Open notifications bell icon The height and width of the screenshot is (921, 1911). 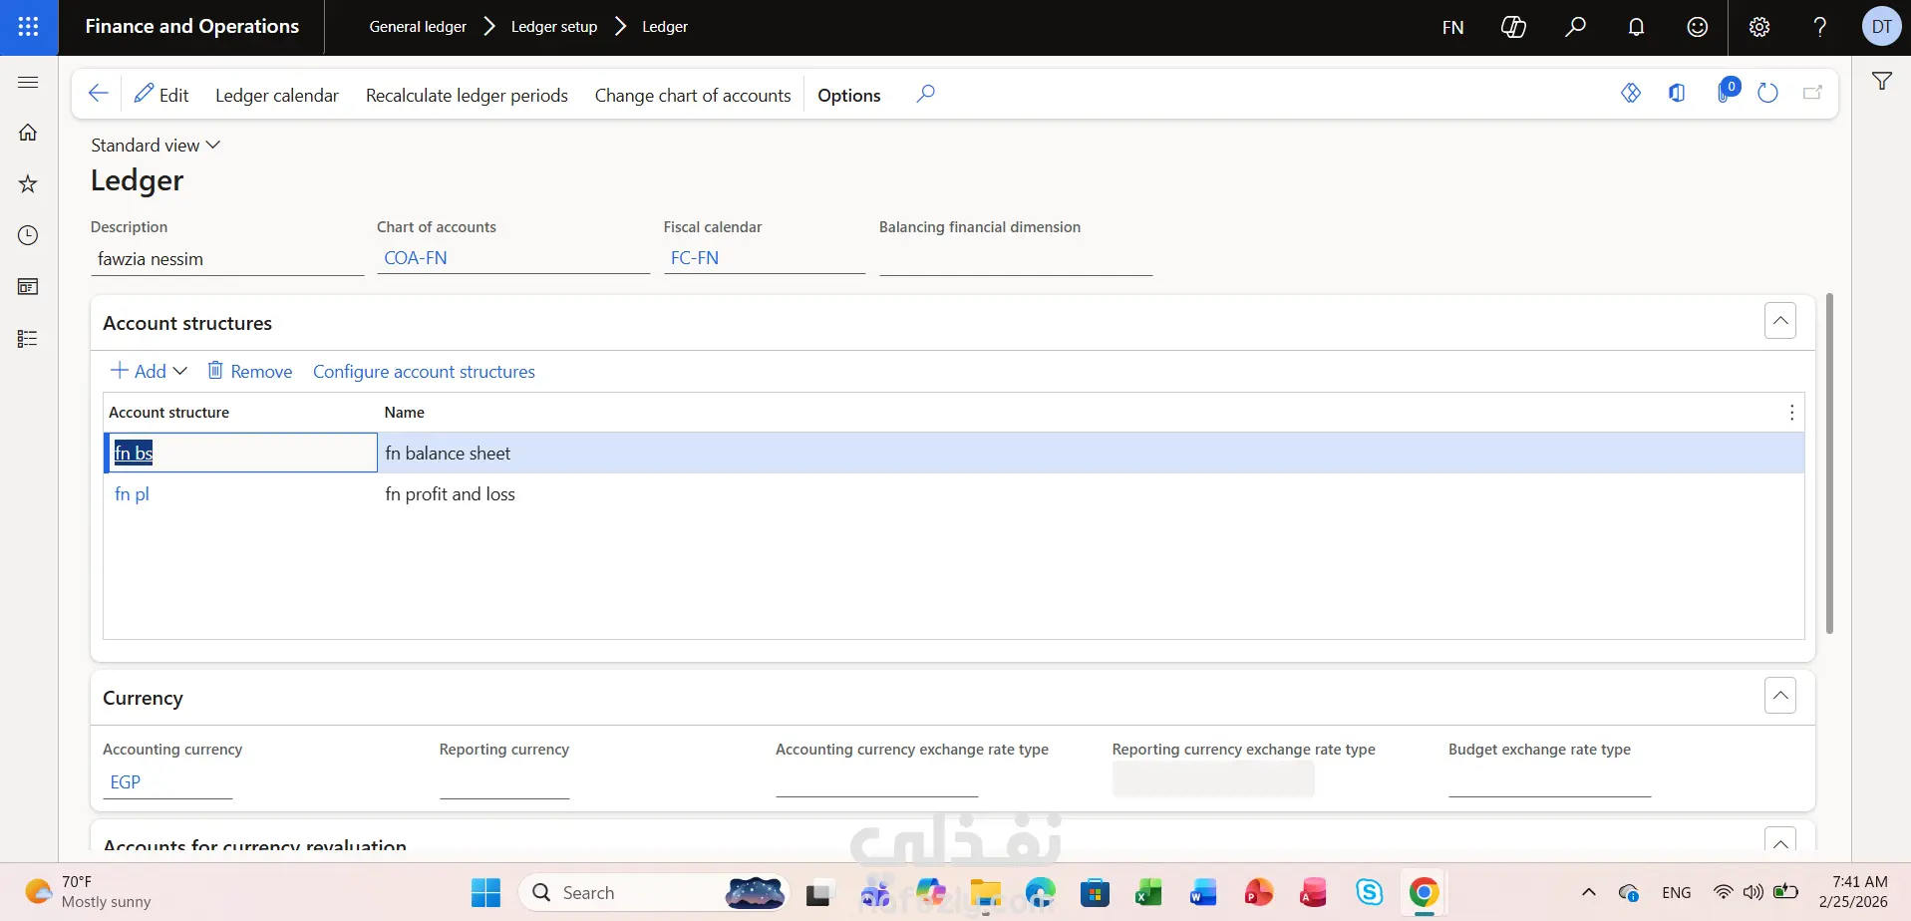(x=1636, y=27)
